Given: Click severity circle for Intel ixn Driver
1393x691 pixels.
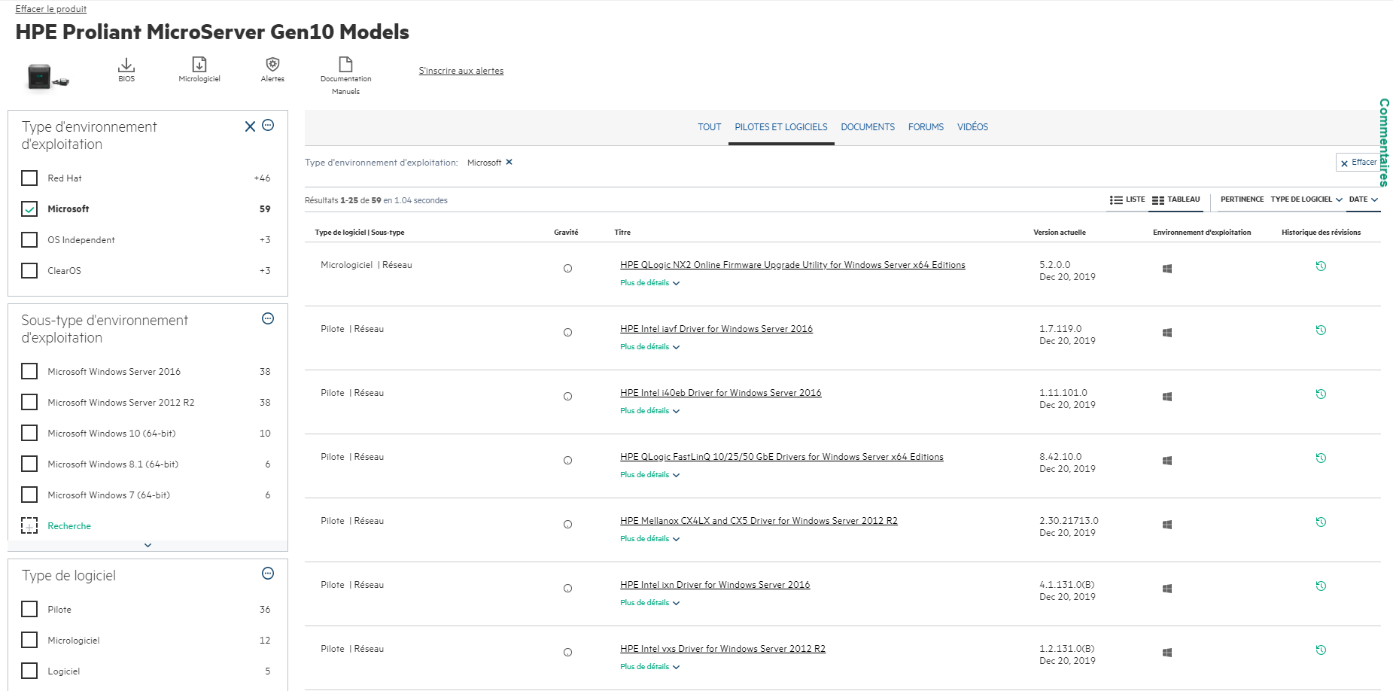Looking at the screenshot, I should pos(567,589).
